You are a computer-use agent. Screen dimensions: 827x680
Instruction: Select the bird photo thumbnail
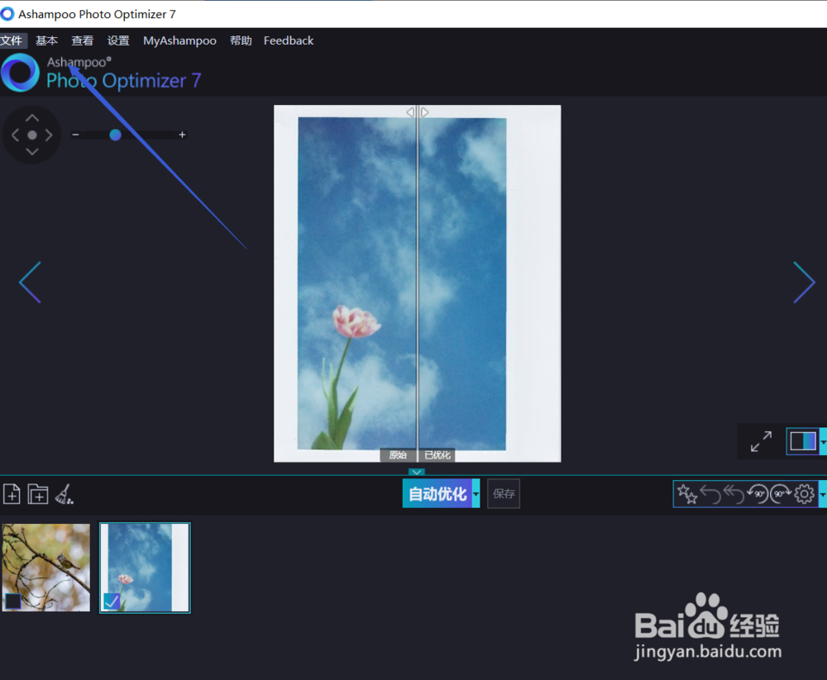click(x=46, y=567)
